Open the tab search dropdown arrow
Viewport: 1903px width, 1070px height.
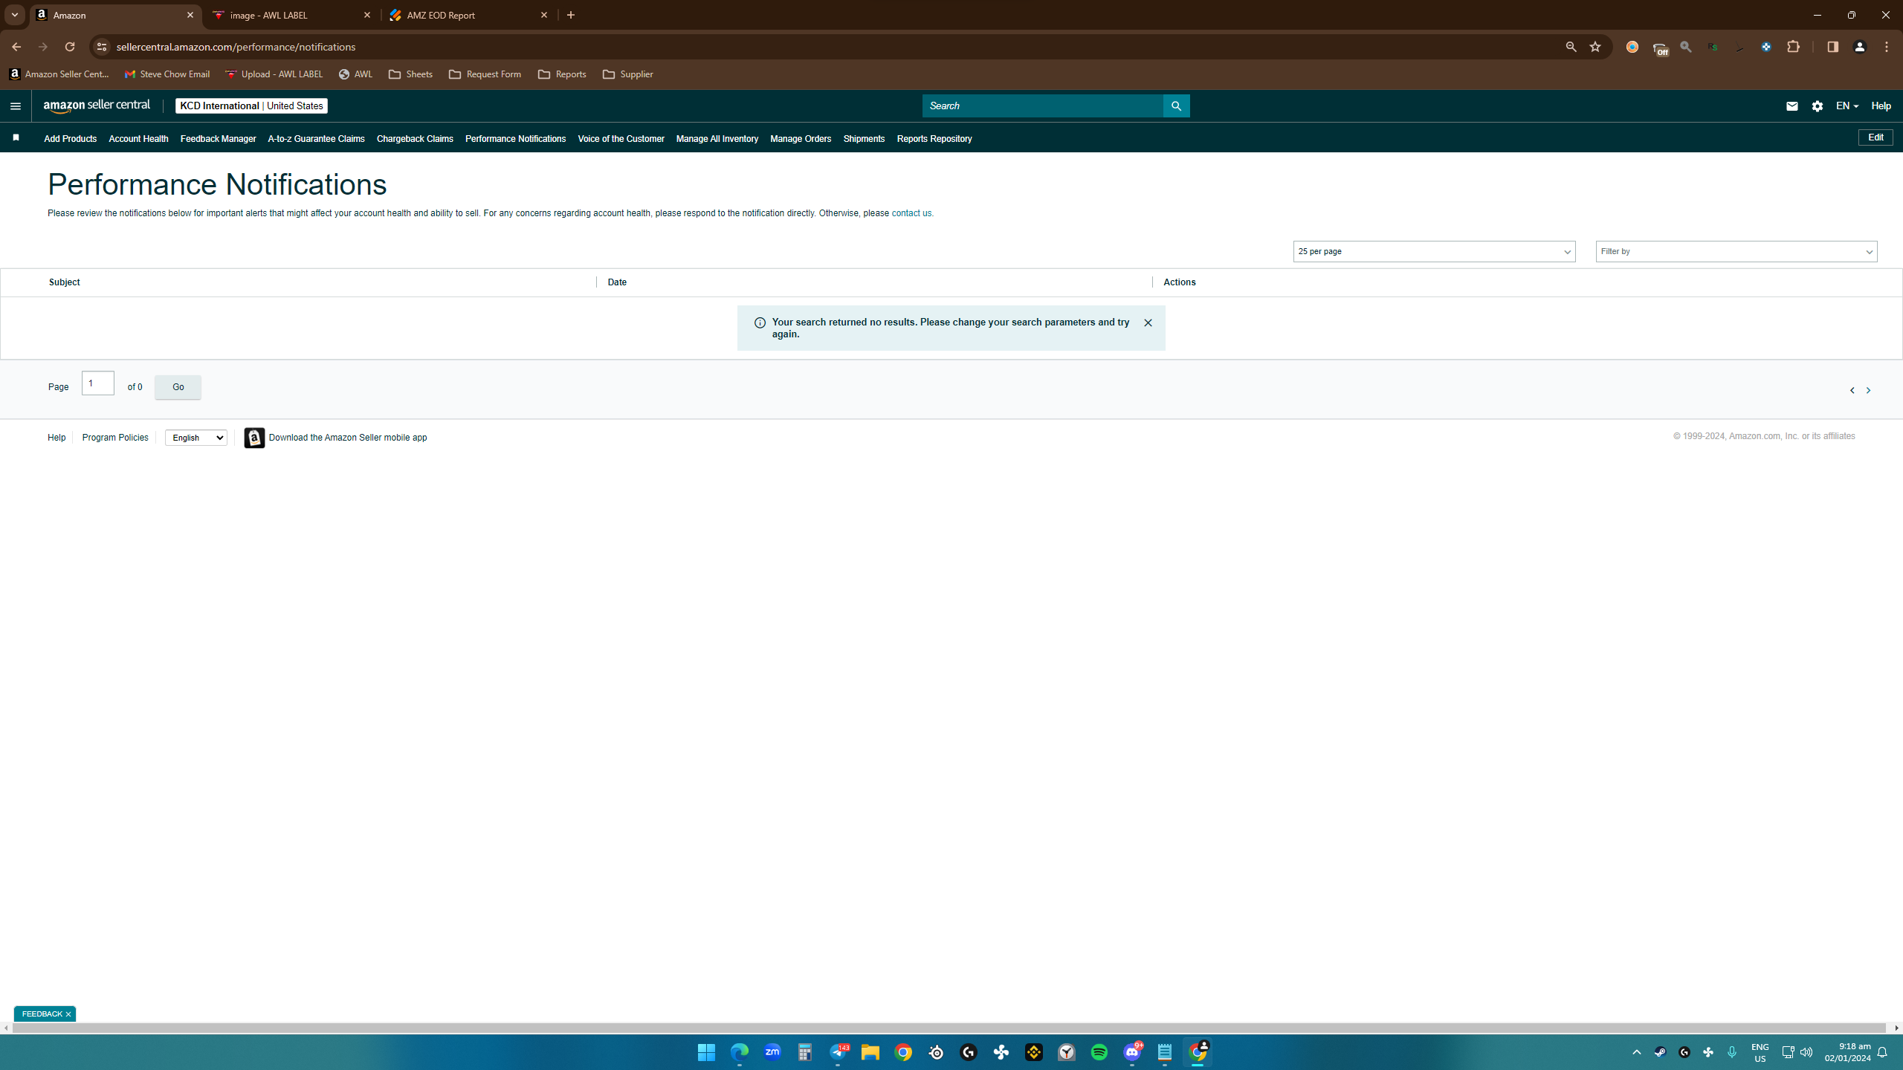click(x=14, y=15)
